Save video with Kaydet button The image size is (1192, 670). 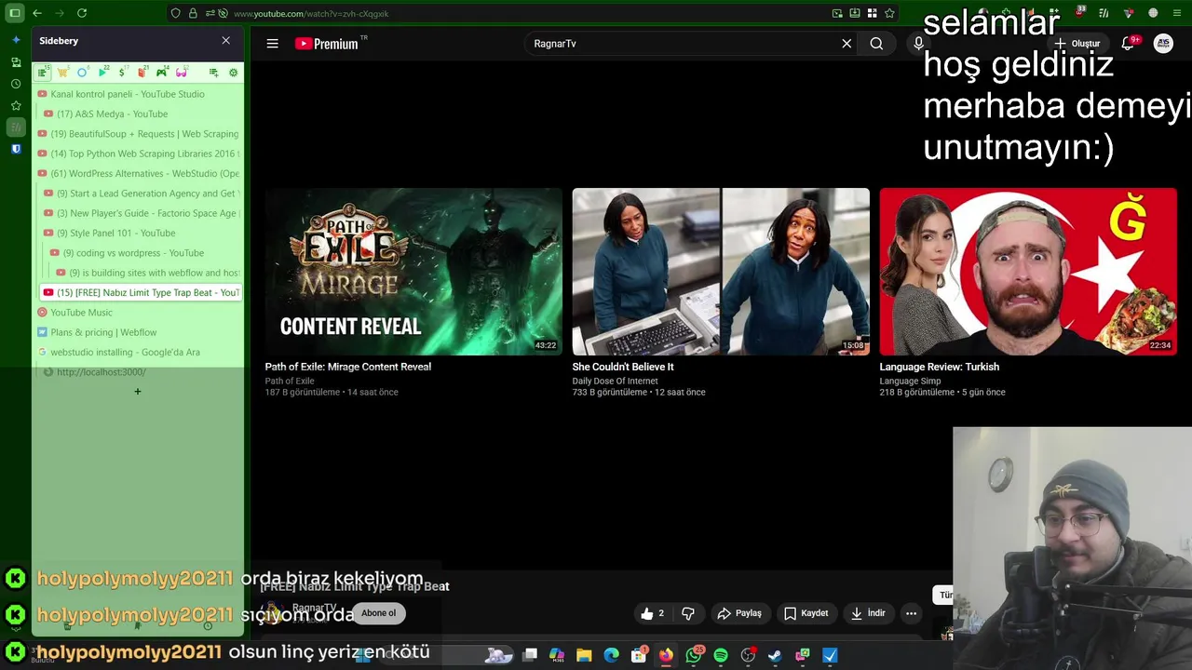pyautogui.click(x=806, y=613)
